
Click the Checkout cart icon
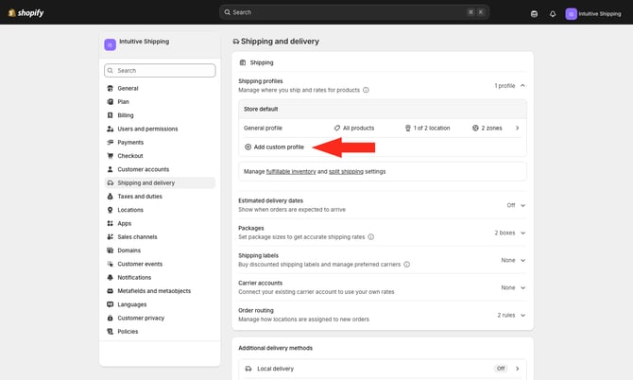110,156
